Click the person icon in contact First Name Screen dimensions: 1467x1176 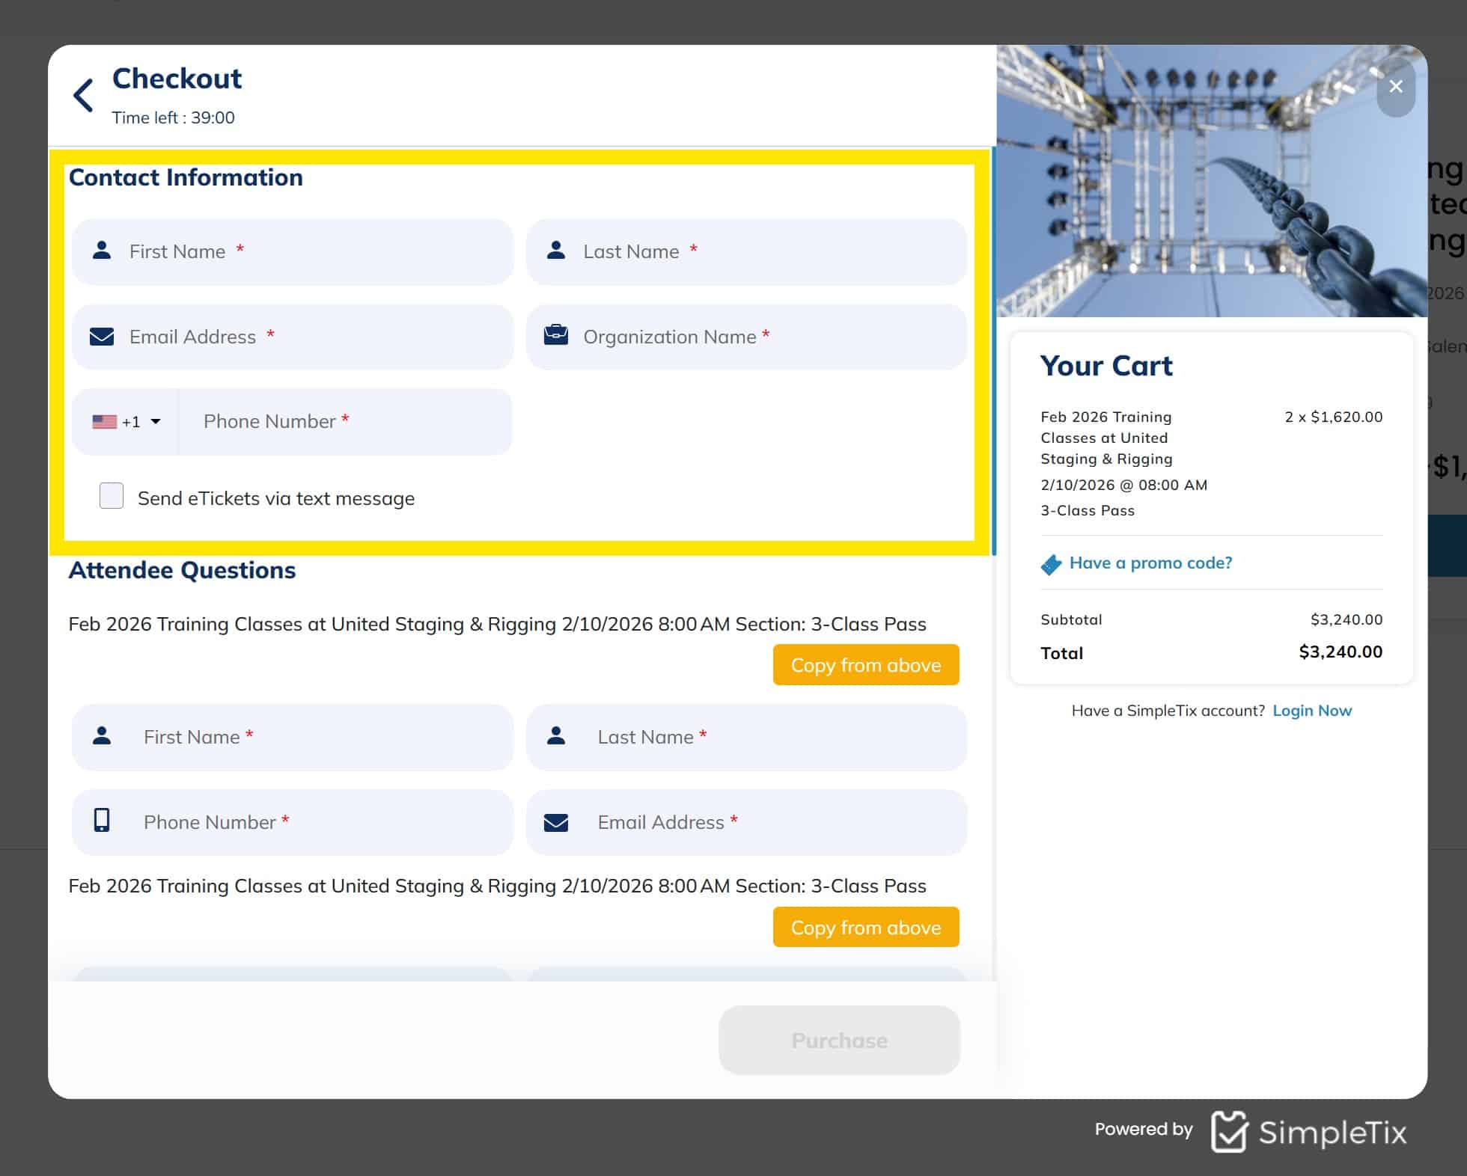point(102,251)
